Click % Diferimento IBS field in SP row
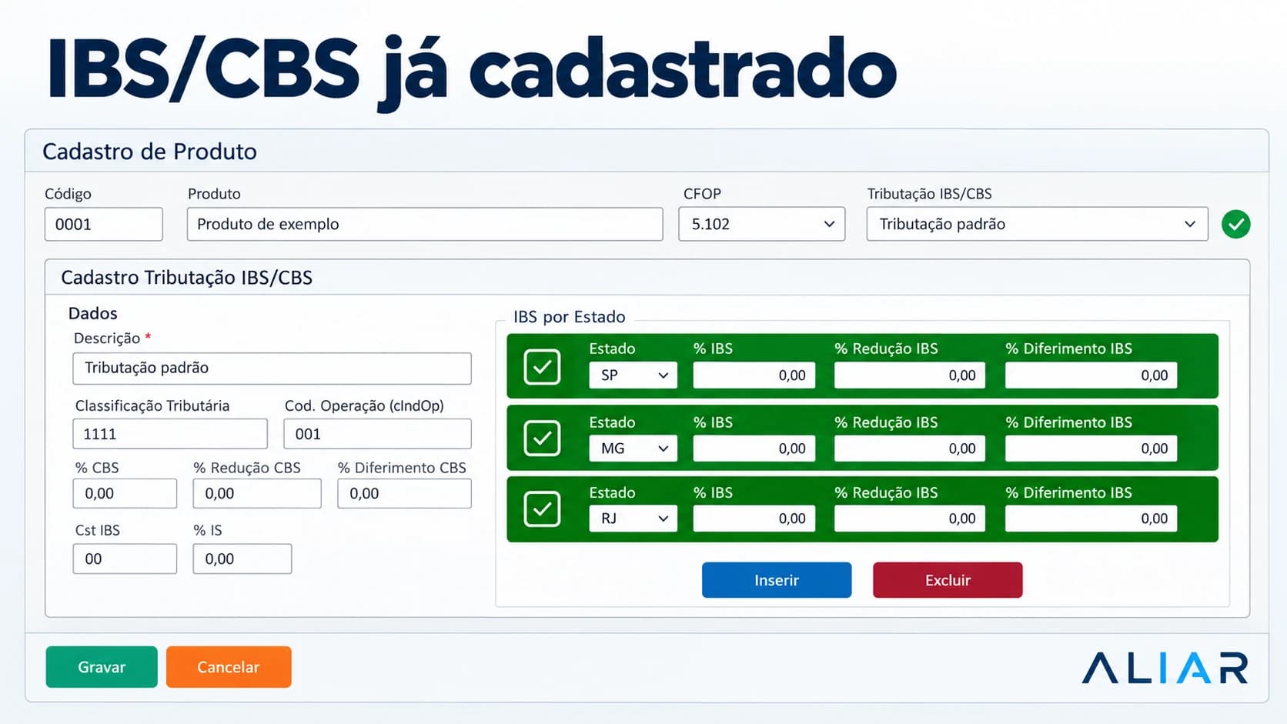 pyautogui.click(x=1091, y=375)
